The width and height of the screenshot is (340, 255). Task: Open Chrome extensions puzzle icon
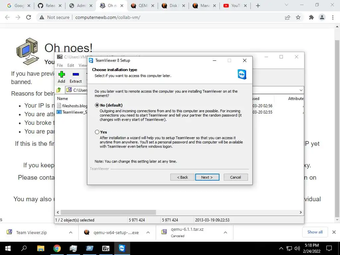click(311, 17)
